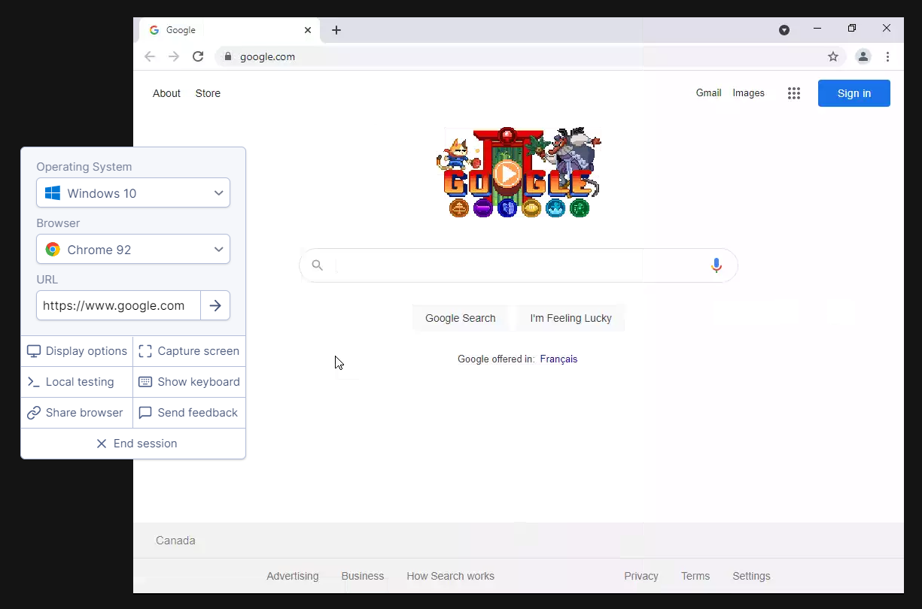922x609 pixels.
Task: Click the Google search input box
Action: click(x=519, y=265)
